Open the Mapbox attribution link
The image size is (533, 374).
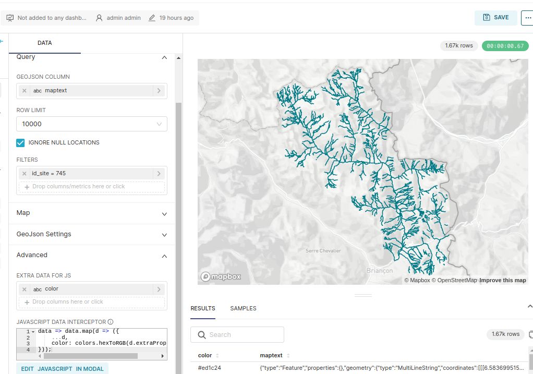click(x=417, y=281)
